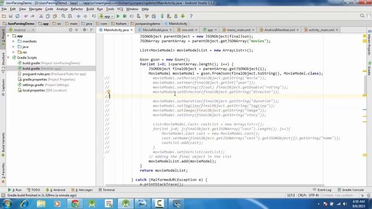Switch to the MovieModel.java tab
Screen dimensions: 372x209
coord(155,30)
